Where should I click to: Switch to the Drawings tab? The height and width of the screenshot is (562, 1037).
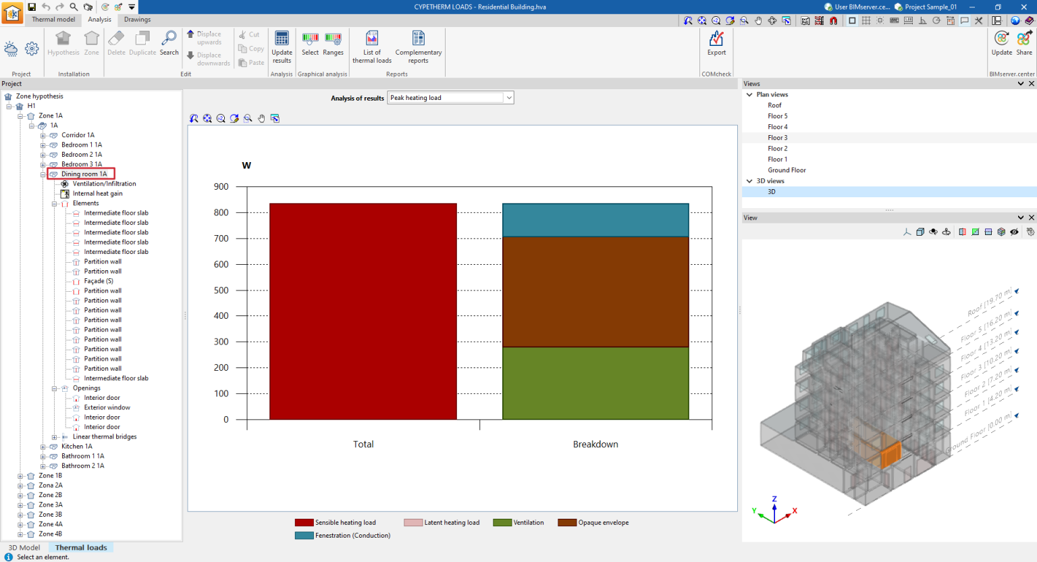tap(137, 20)
